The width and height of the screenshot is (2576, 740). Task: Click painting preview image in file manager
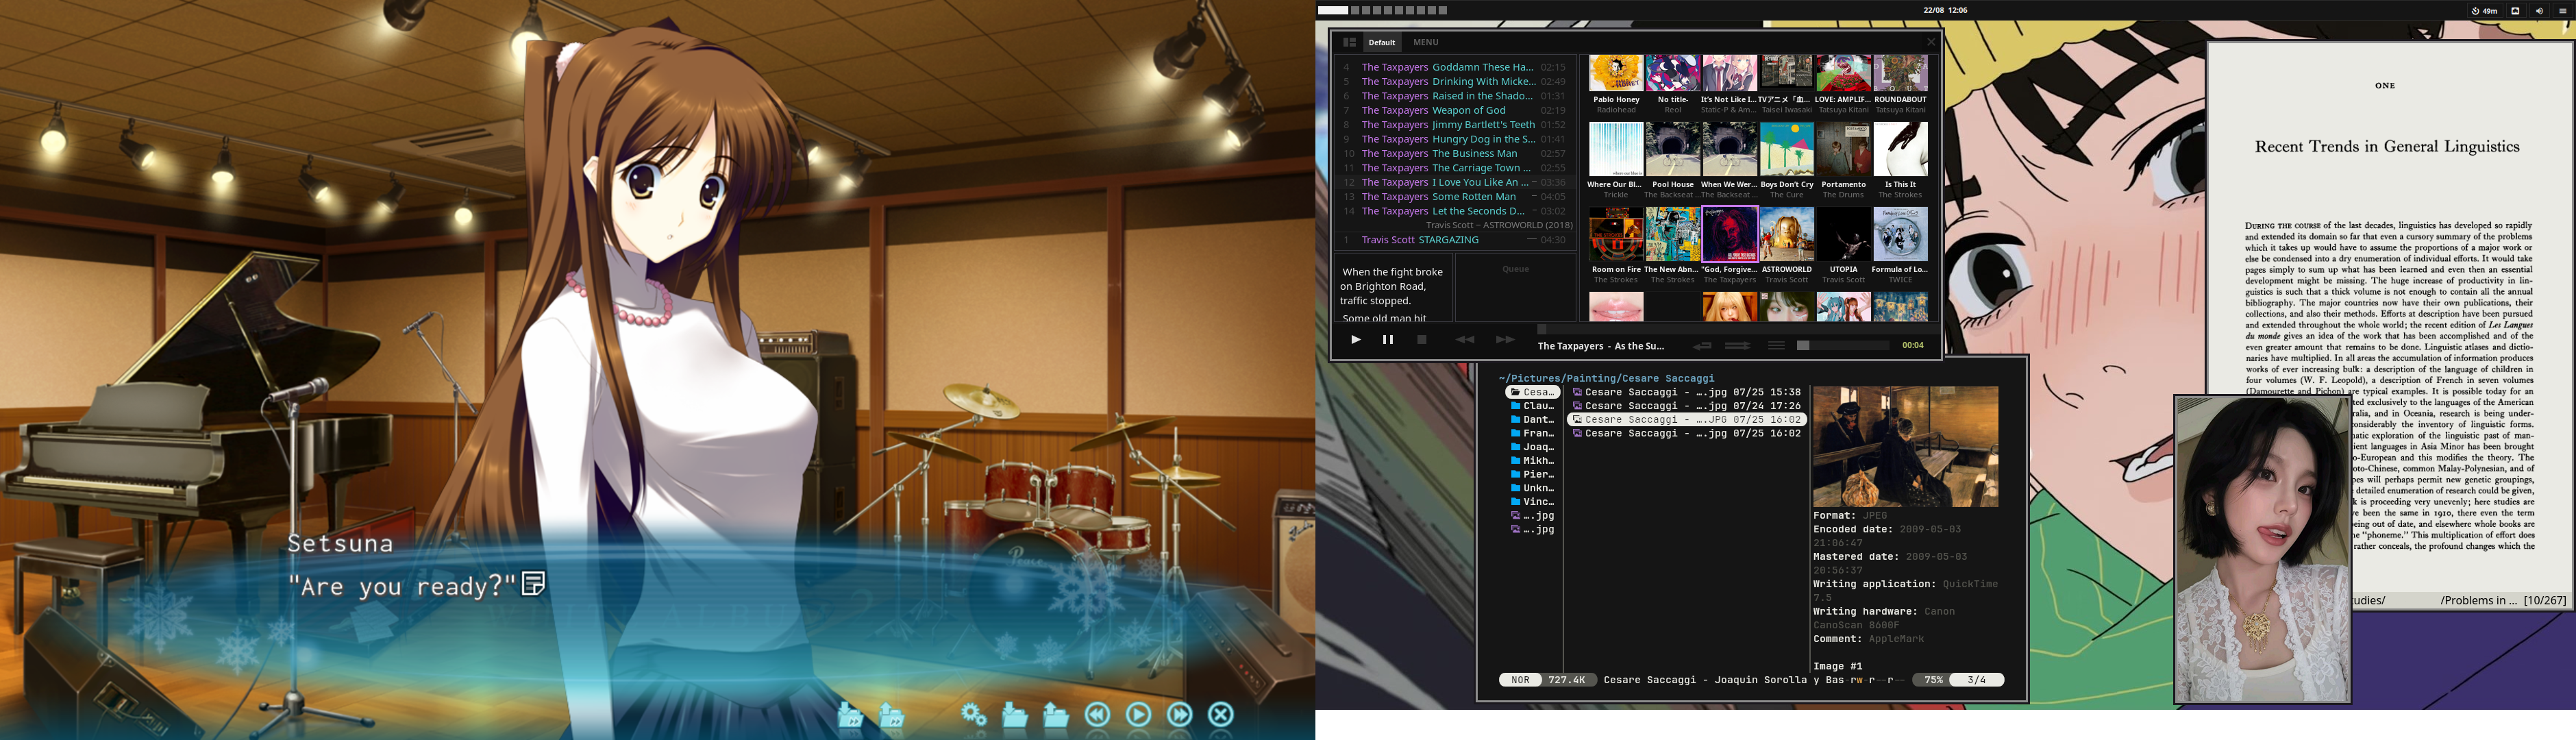[1906, 447]
